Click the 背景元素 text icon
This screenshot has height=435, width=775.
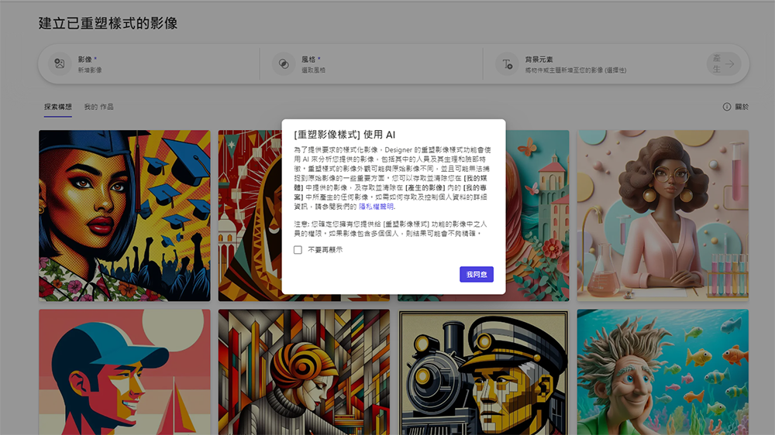click(x=507, y=63)
